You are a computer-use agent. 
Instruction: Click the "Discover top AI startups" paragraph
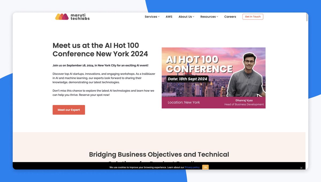104,78
